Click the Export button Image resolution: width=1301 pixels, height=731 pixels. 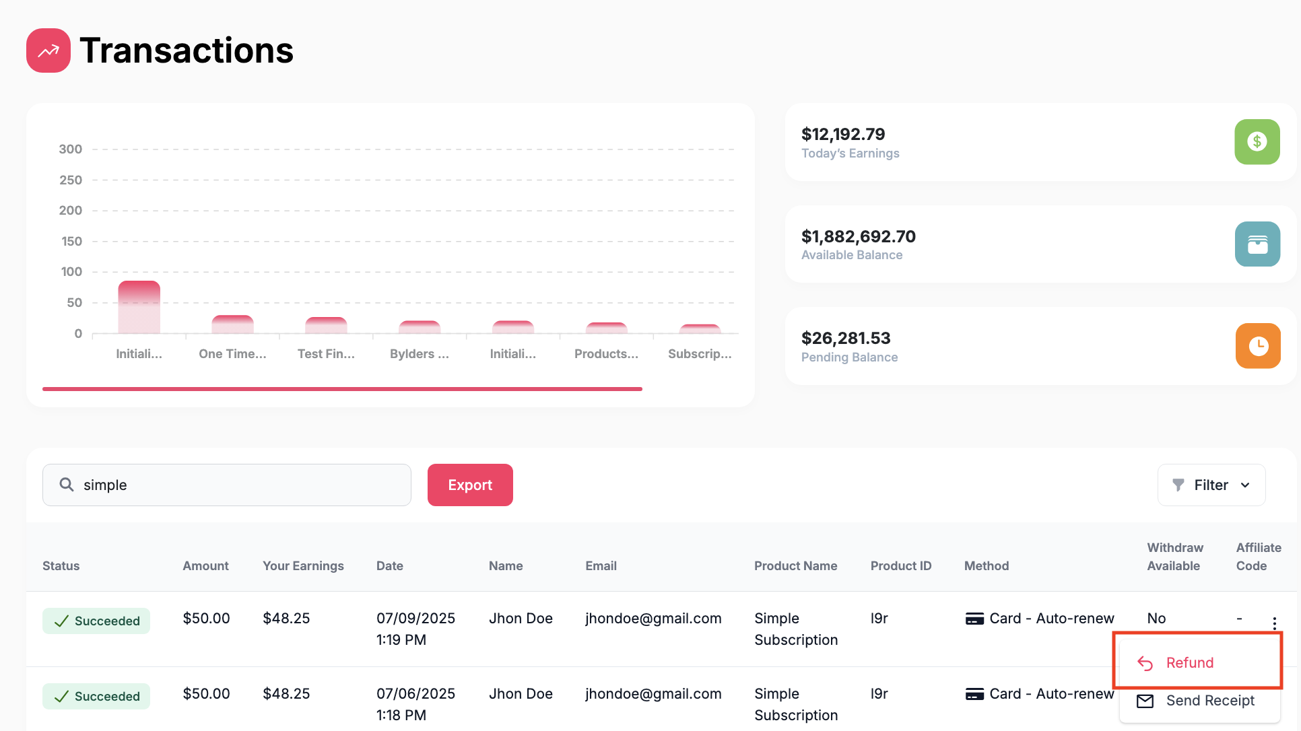click(x=470, y=485)
